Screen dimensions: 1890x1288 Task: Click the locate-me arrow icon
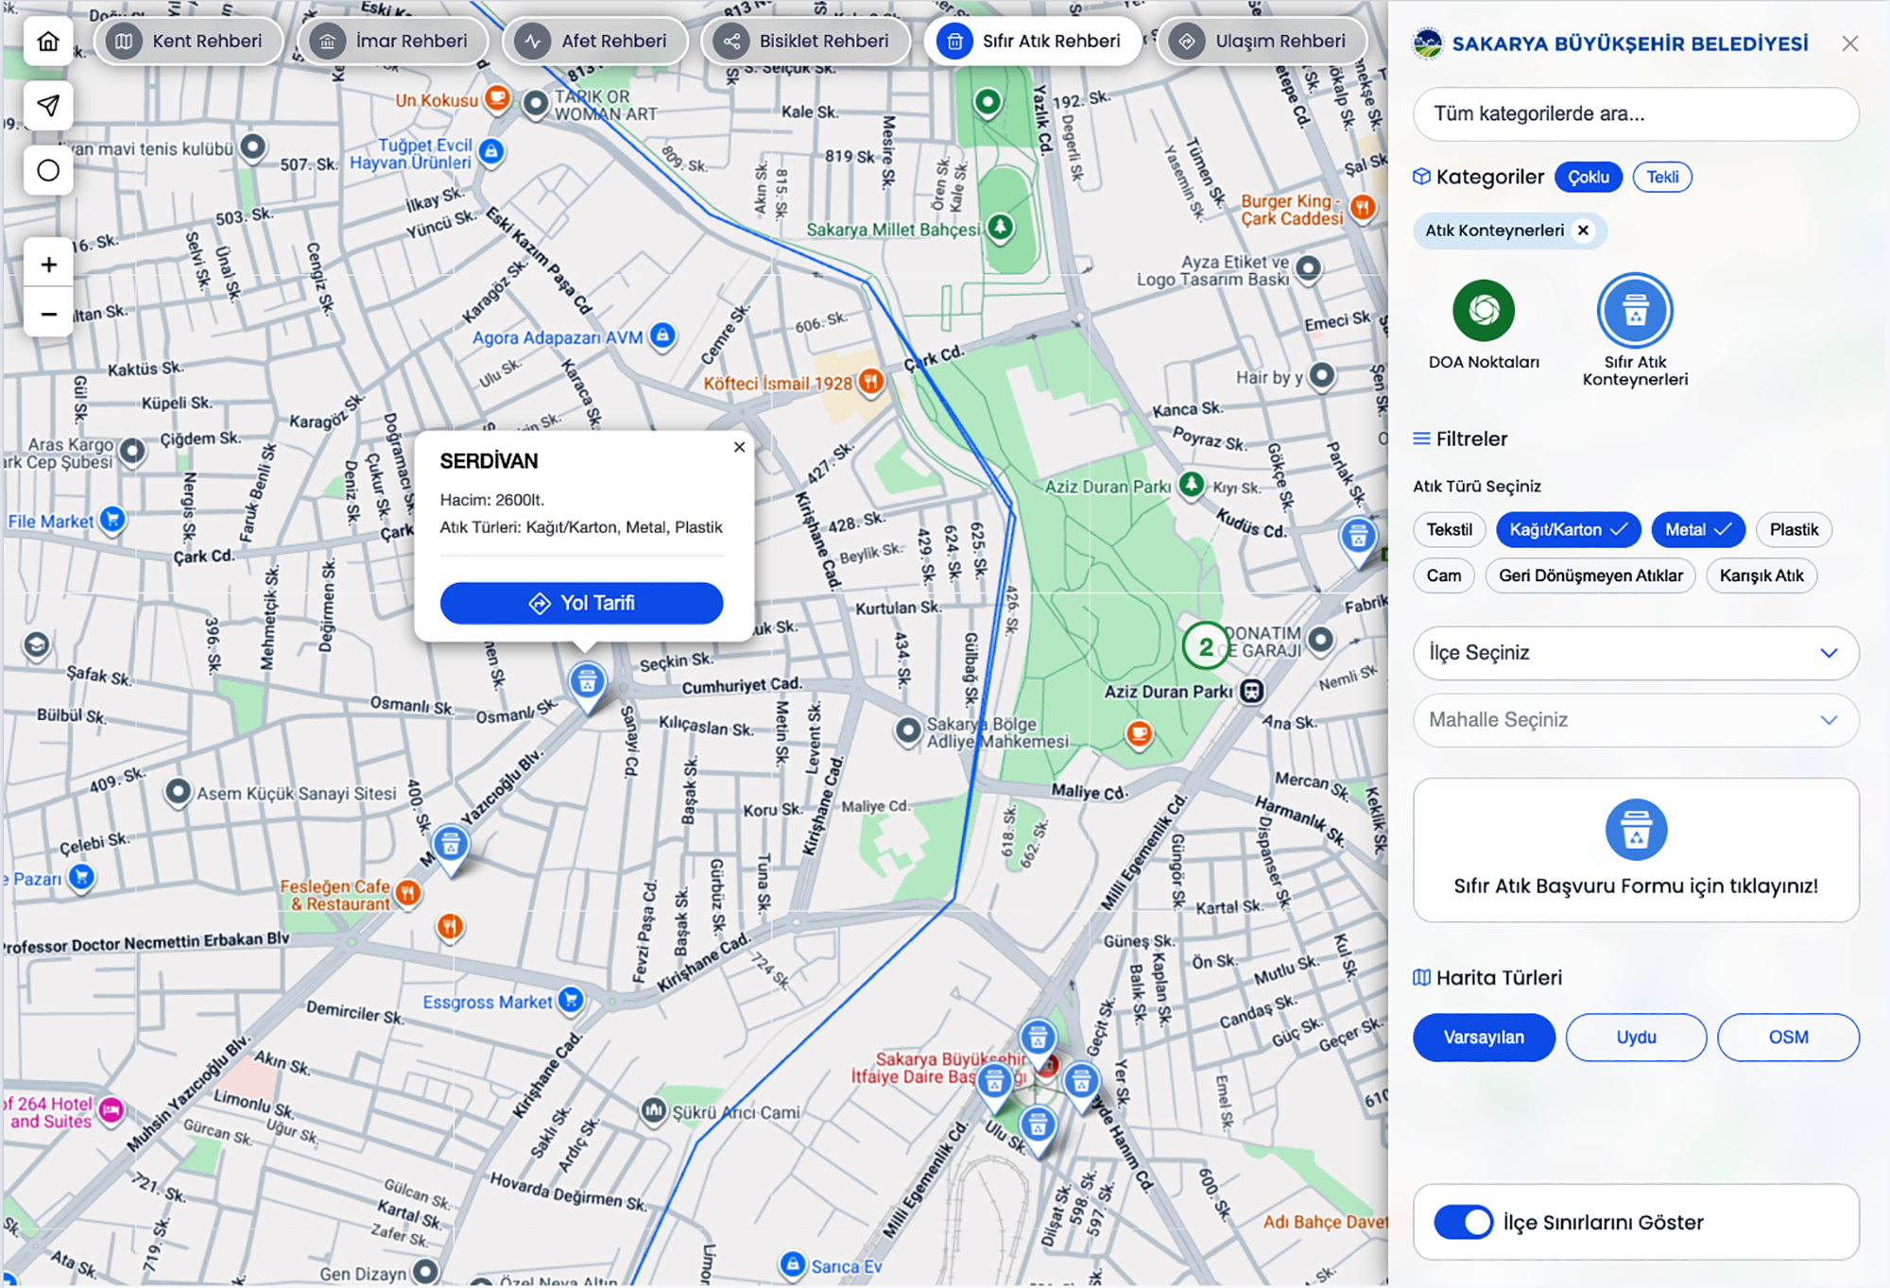click(x=48, y=106)
